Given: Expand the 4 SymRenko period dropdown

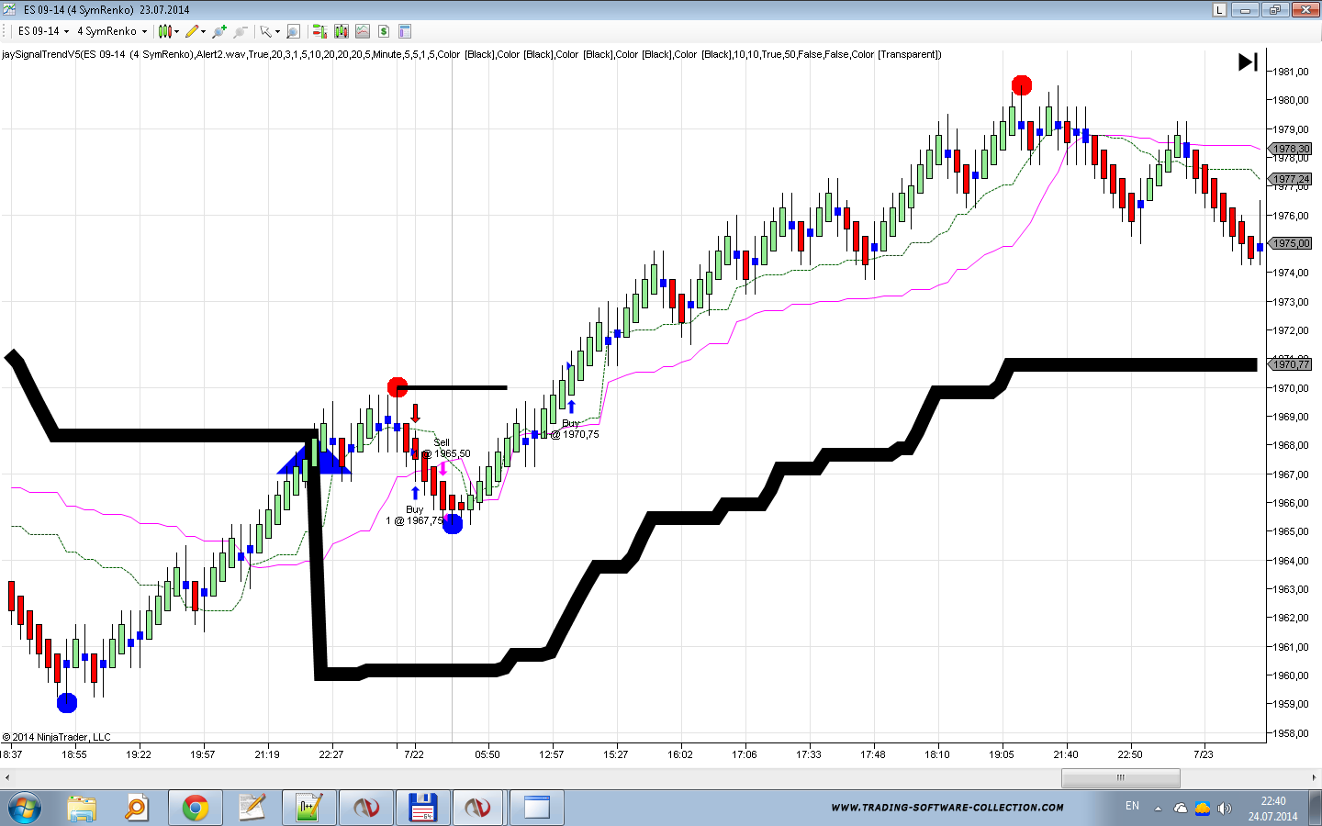Looking at the screenshot, I should (x=111, y=31).
